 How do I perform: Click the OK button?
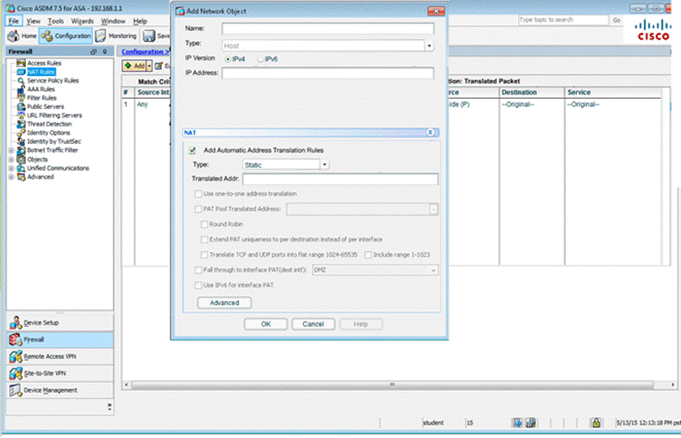(265, 324)
